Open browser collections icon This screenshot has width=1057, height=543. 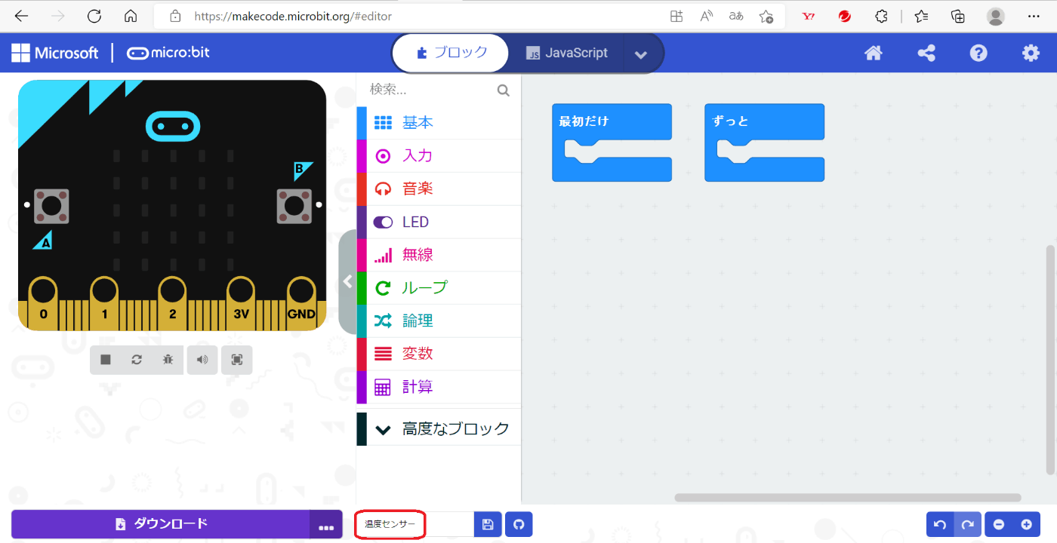point(957,16)
